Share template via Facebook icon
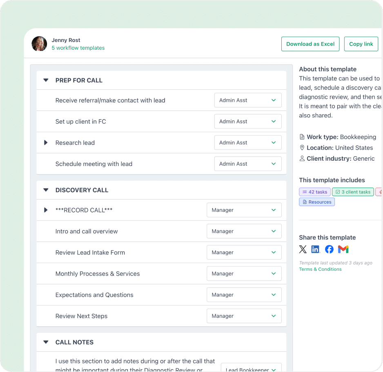Screen dimensions: 383x372 click(329, 249)
